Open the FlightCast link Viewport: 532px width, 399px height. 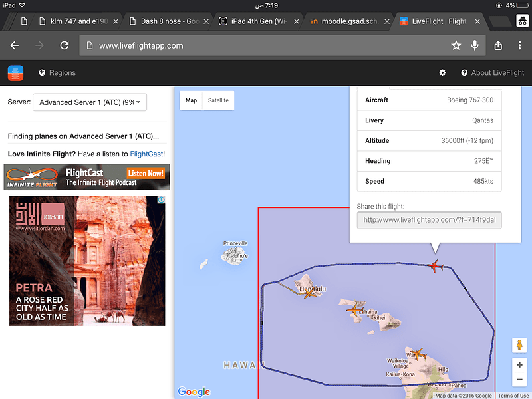tap(146, 154)
